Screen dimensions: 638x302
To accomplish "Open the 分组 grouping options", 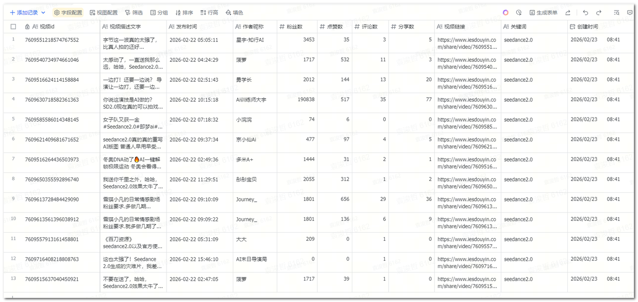I will [x=159, y=12].
